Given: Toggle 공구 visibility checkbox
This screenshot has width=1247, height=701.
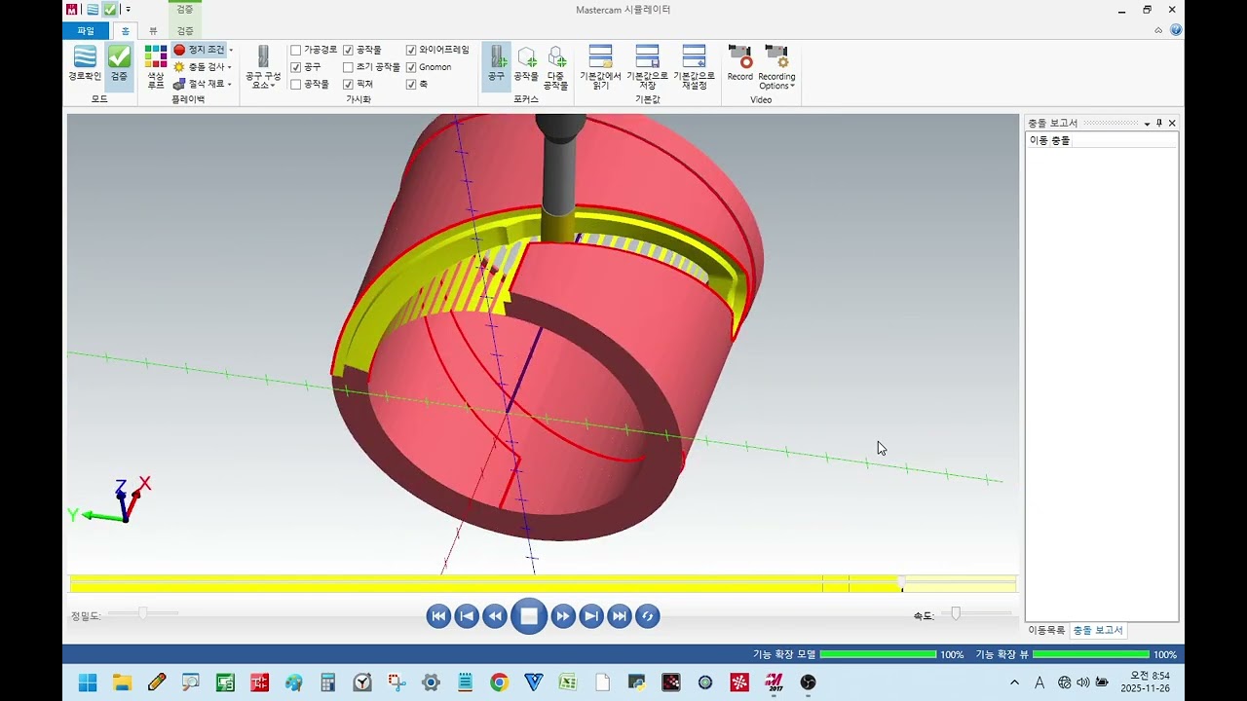Looking at the screenshot, I should [x=296, y=67].
